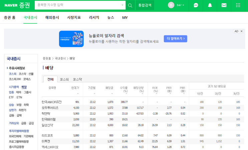248x150 pixels.
Task: Open ETF sidebar link
Action: tap(11, 97)
